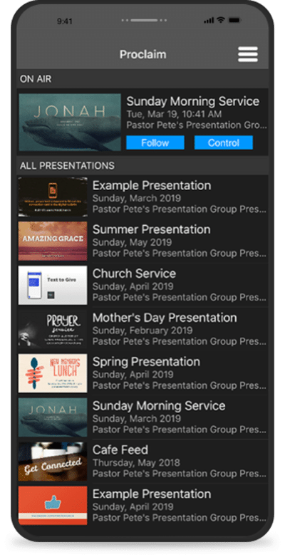Screen dimensions: 285x557
Task: Open the first Example Presentation phone-icon thumbnail
Action: tap(53, 197)
